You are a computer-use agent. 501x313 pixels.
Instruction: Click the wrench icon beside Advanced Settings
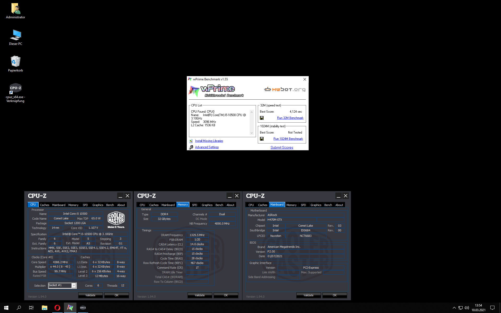click(191, 147)
